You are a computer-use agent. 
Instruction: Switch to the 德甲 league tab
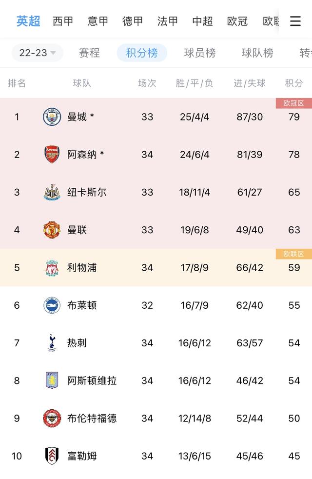coord(133,21)
